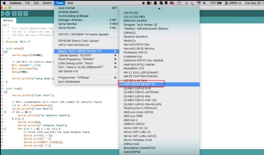Click the Open sketch up-arrow icon

click(20, 13)
